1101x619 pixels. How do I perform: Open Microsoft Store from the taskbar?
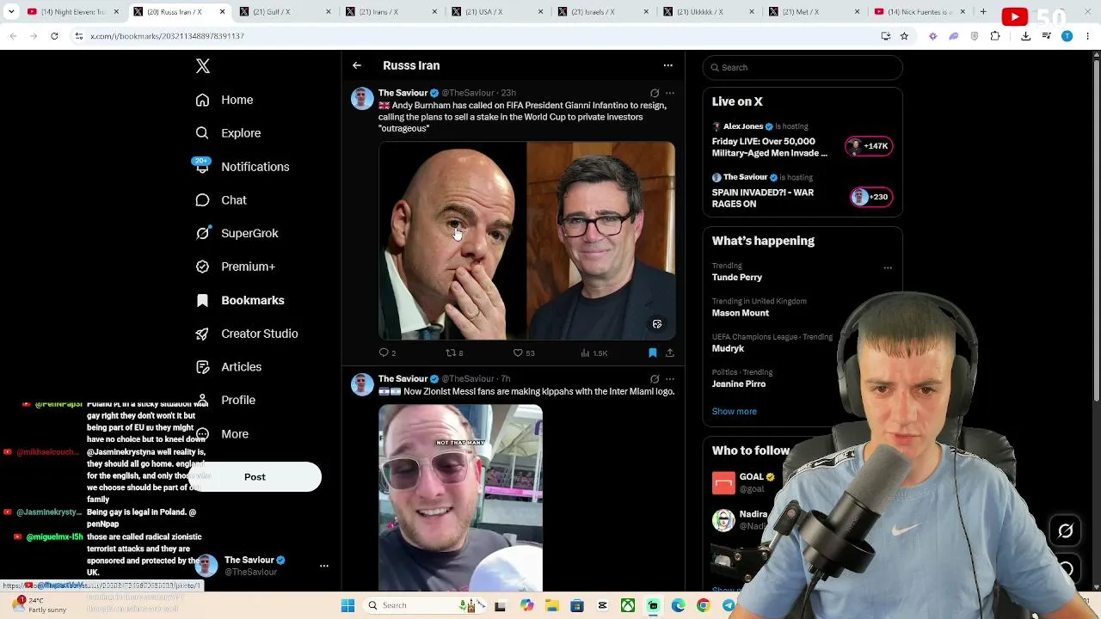(577, 605)
